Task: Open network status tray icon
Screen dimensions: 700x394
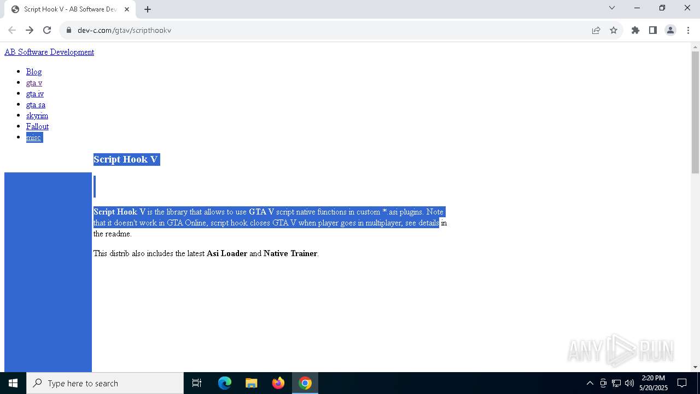Action: tap(616, 383)
